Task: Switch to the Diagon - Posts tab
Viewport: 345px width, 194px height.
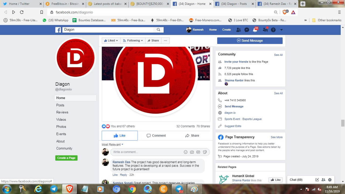Action: (234, 4)
